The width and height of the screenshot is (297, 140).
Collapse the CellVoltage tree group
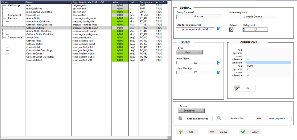pos(3,5)
